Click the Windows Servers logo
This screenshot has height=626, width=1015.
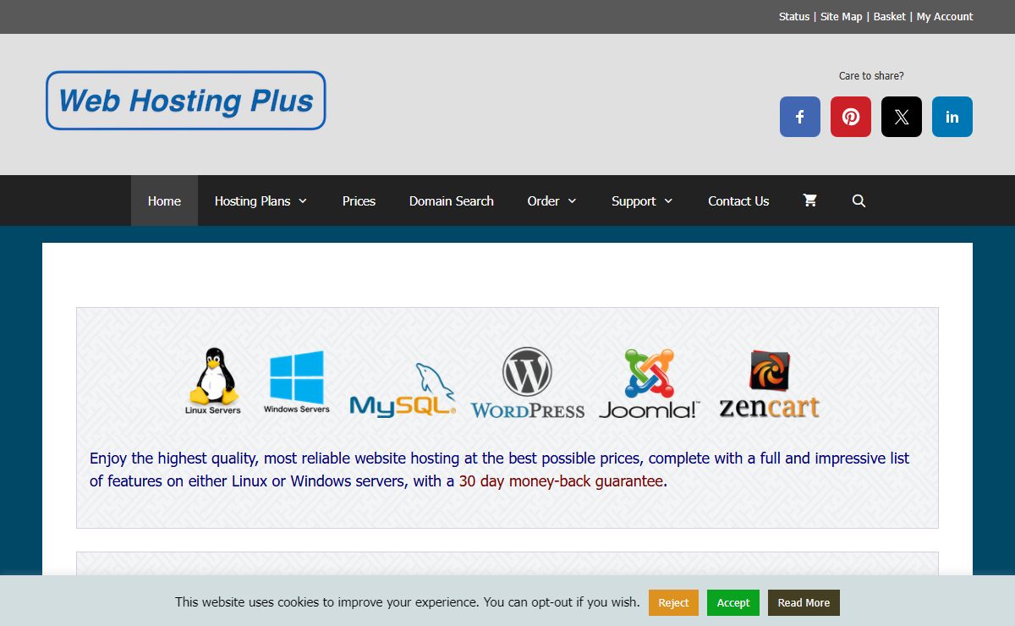[297, 382]
